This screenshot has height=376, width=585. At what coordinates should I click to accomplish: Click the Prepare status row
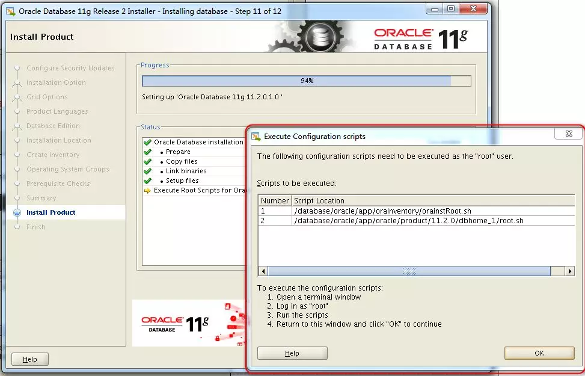pyautogui.click(x=194, y=152)
